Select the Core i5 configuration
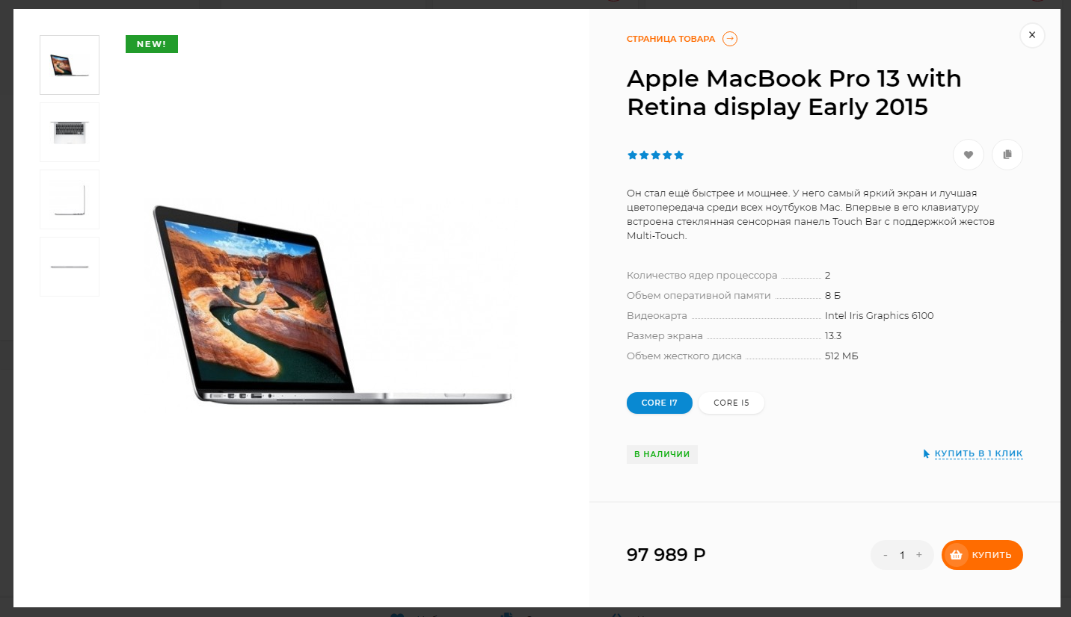 [x=731, y=403]
